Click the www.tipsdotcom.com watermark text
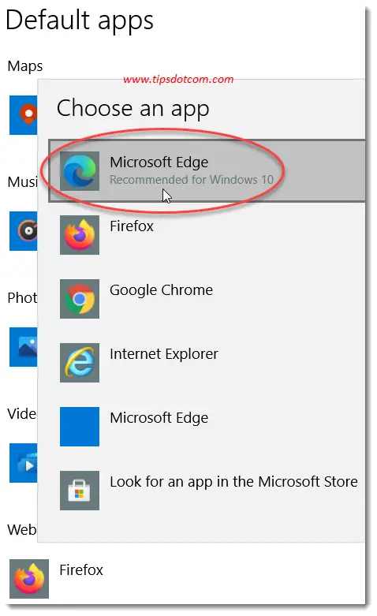377x616 pixels. (x=178, y=80)
